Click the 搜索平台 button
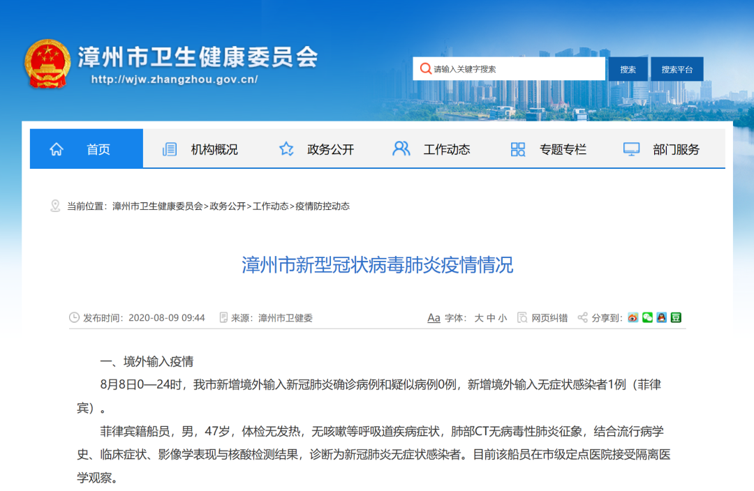This screenshot has width=754, height=491. [677, 69]
